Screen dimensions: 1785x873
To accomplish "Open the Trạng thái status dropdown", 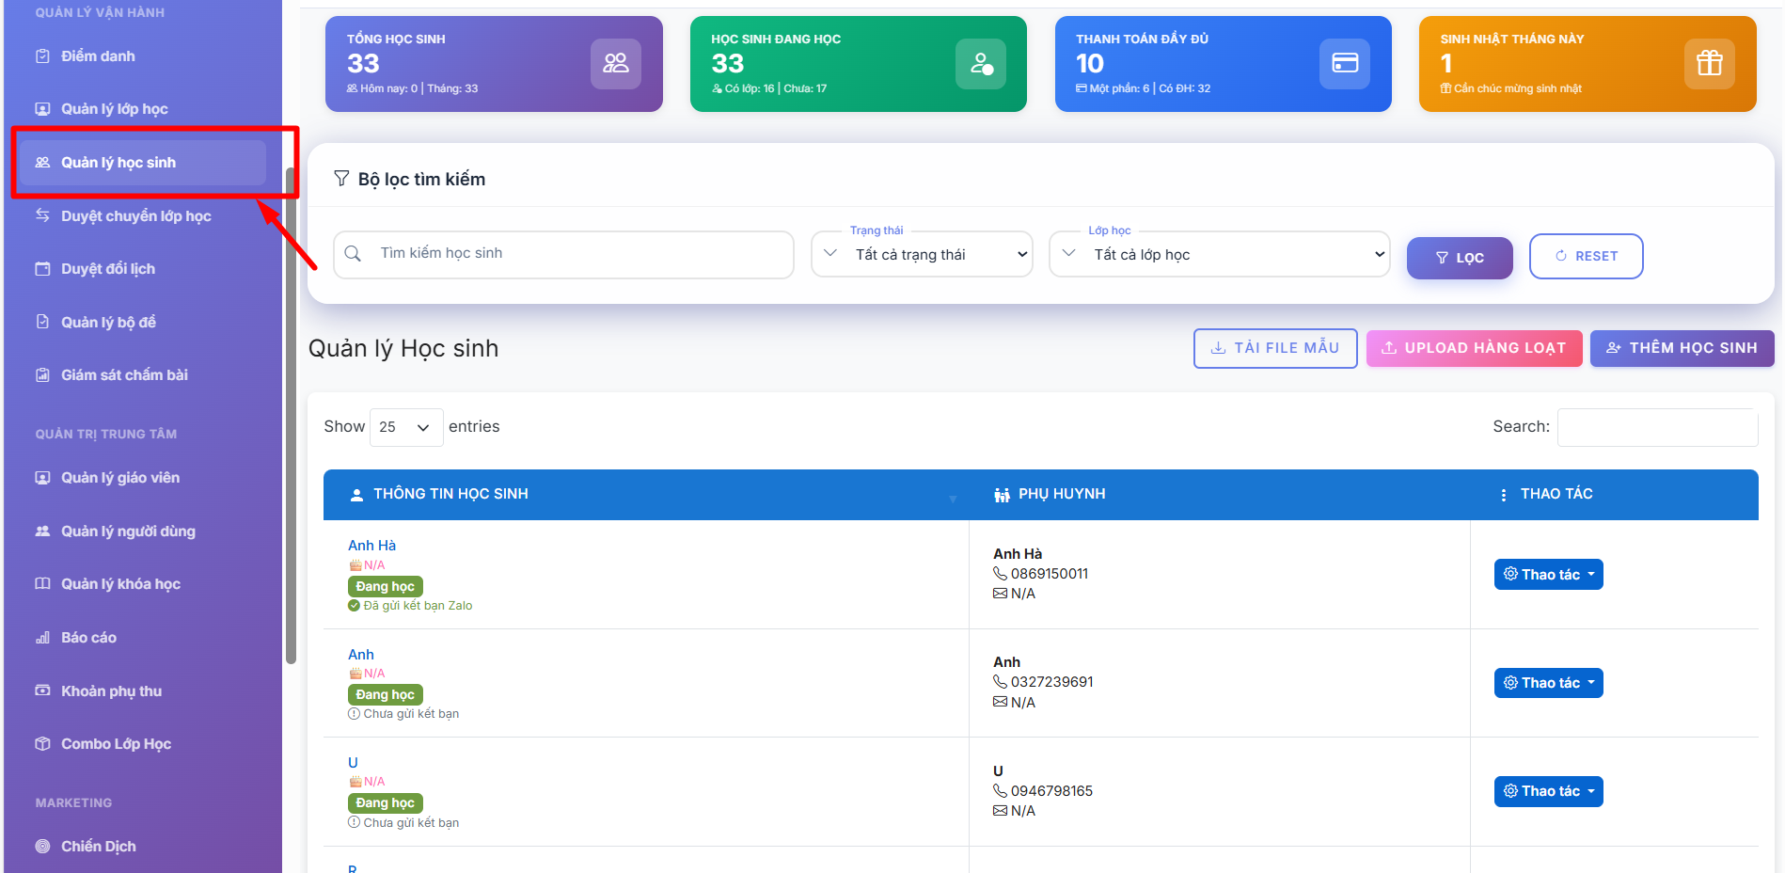I will click(x=922, y=255).
